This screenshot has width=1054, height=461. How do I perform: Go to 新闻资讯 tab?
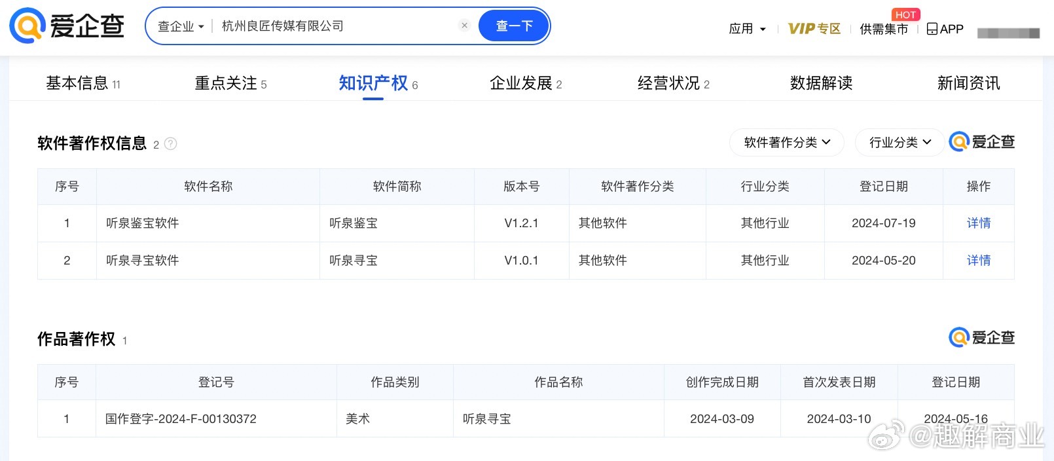point(968,83)
